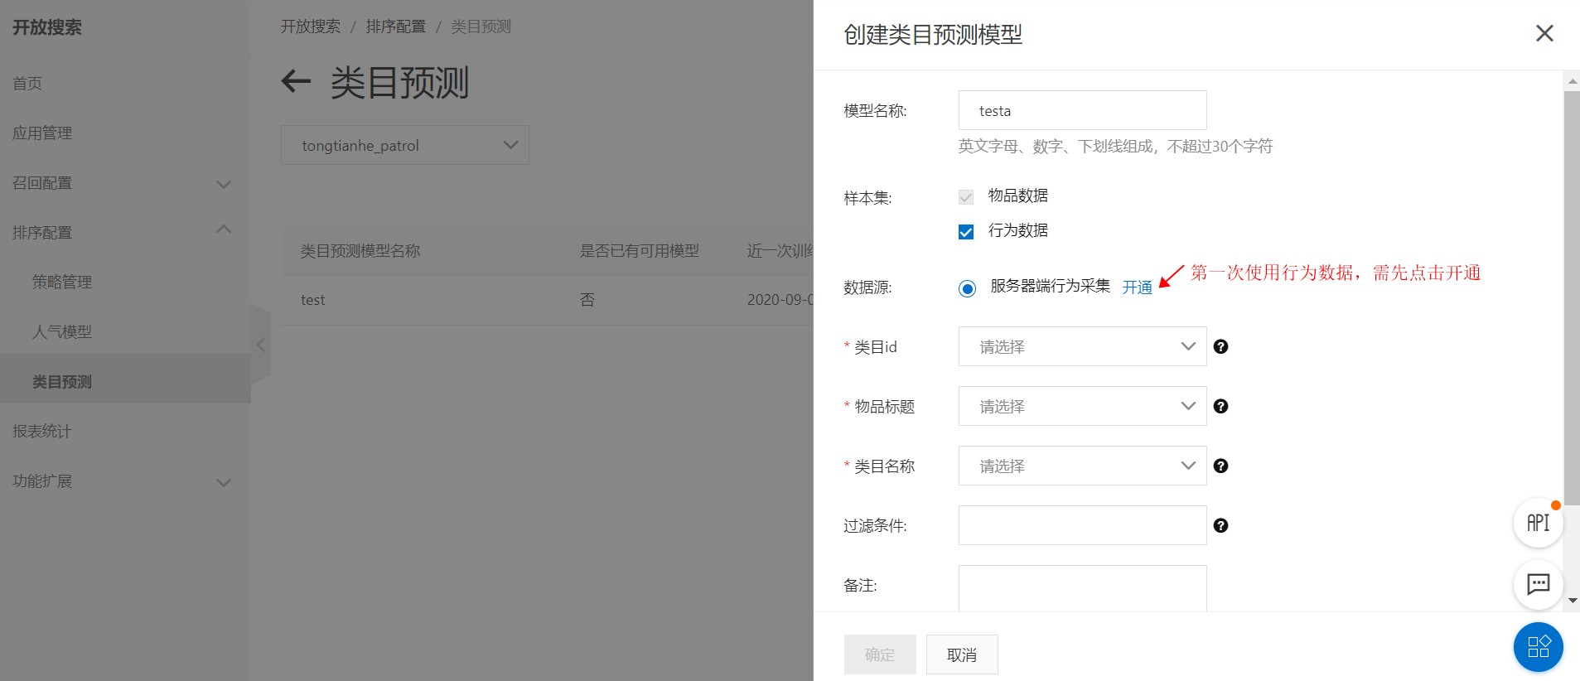Screen dimensions: 1580x681
Task: Click the 开通 link
Action: (x=1137, y=287)
